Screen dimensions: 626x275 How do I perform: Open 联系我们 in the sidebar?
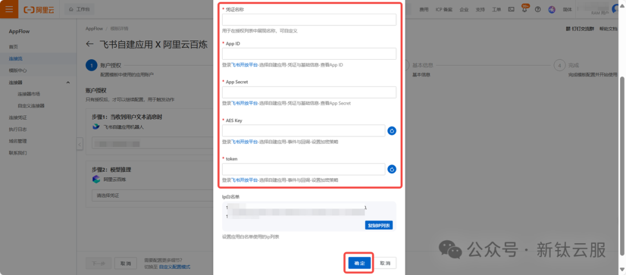pos(18,153)
